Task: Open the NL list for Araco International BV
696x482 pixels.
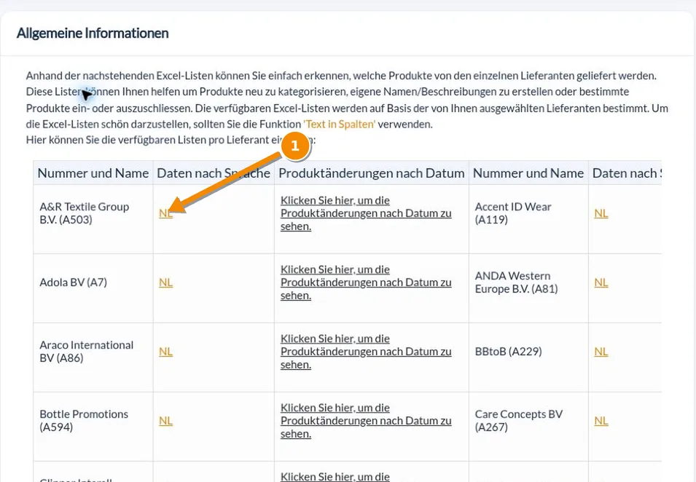Action: pyautogui.click(x=165, y=352)
